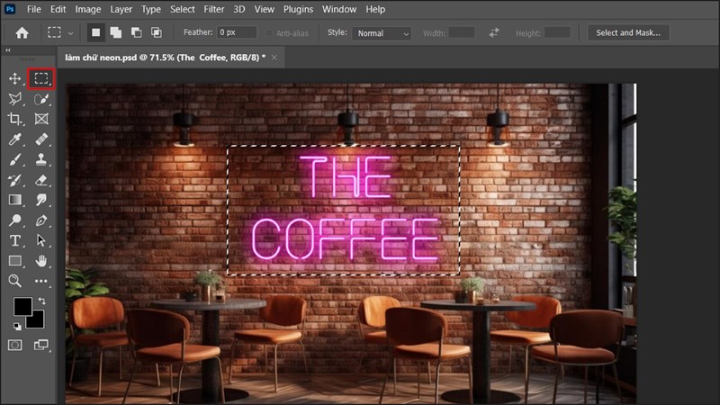Viewport: 720px width, 405px height.
Task: Choose Subtract from selection mode
Action: pyautogui.click(x=136, y=32)
